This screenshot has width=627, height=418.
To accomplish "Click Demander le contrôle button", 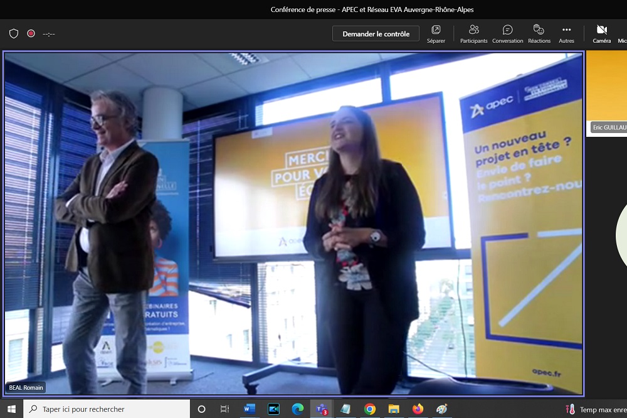I will [376, 34].
